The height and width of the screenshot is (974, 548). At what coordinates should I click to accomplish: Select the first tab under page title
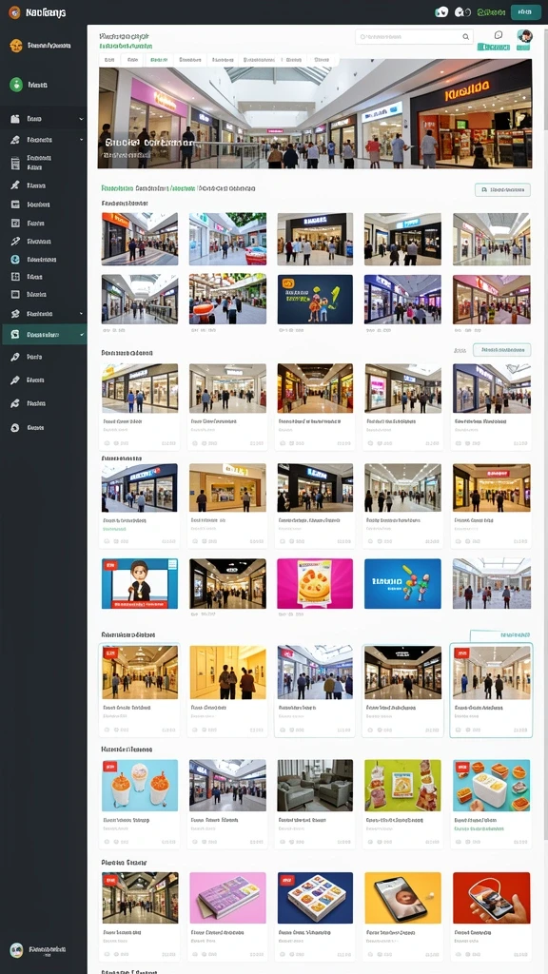click(109, 60)
